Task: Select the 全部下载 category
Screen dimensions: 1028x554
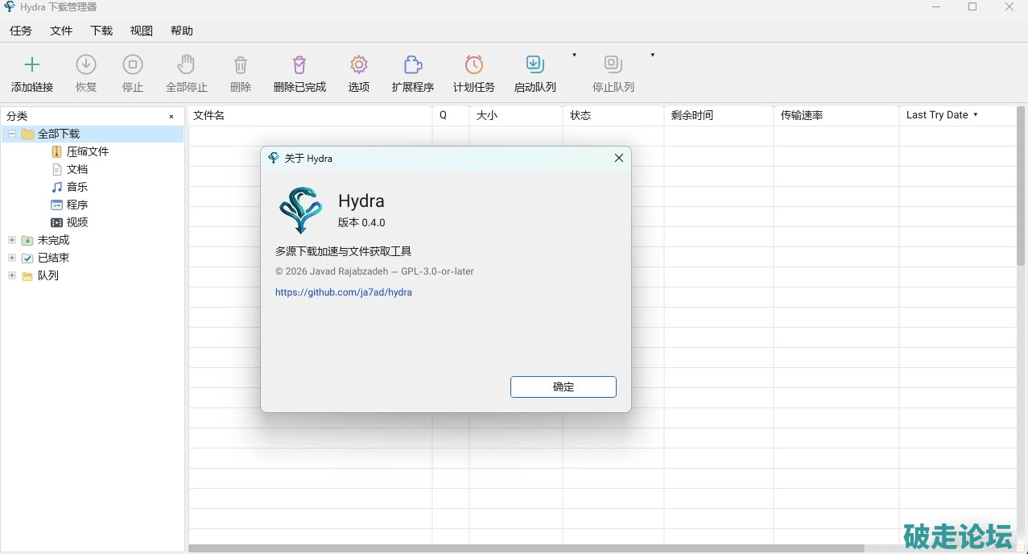Action: 59,134
